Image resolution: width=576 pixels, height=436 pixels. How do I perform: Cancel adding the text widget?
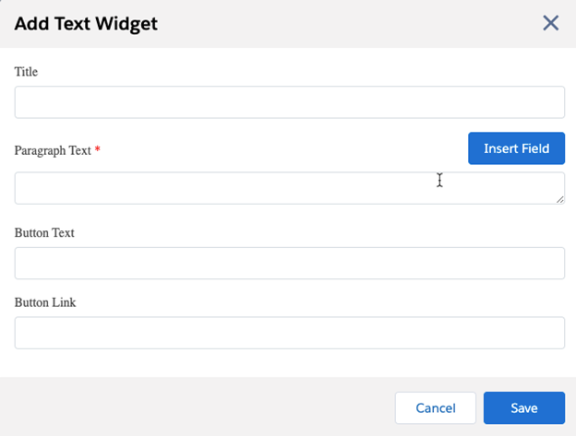point(435,408)
